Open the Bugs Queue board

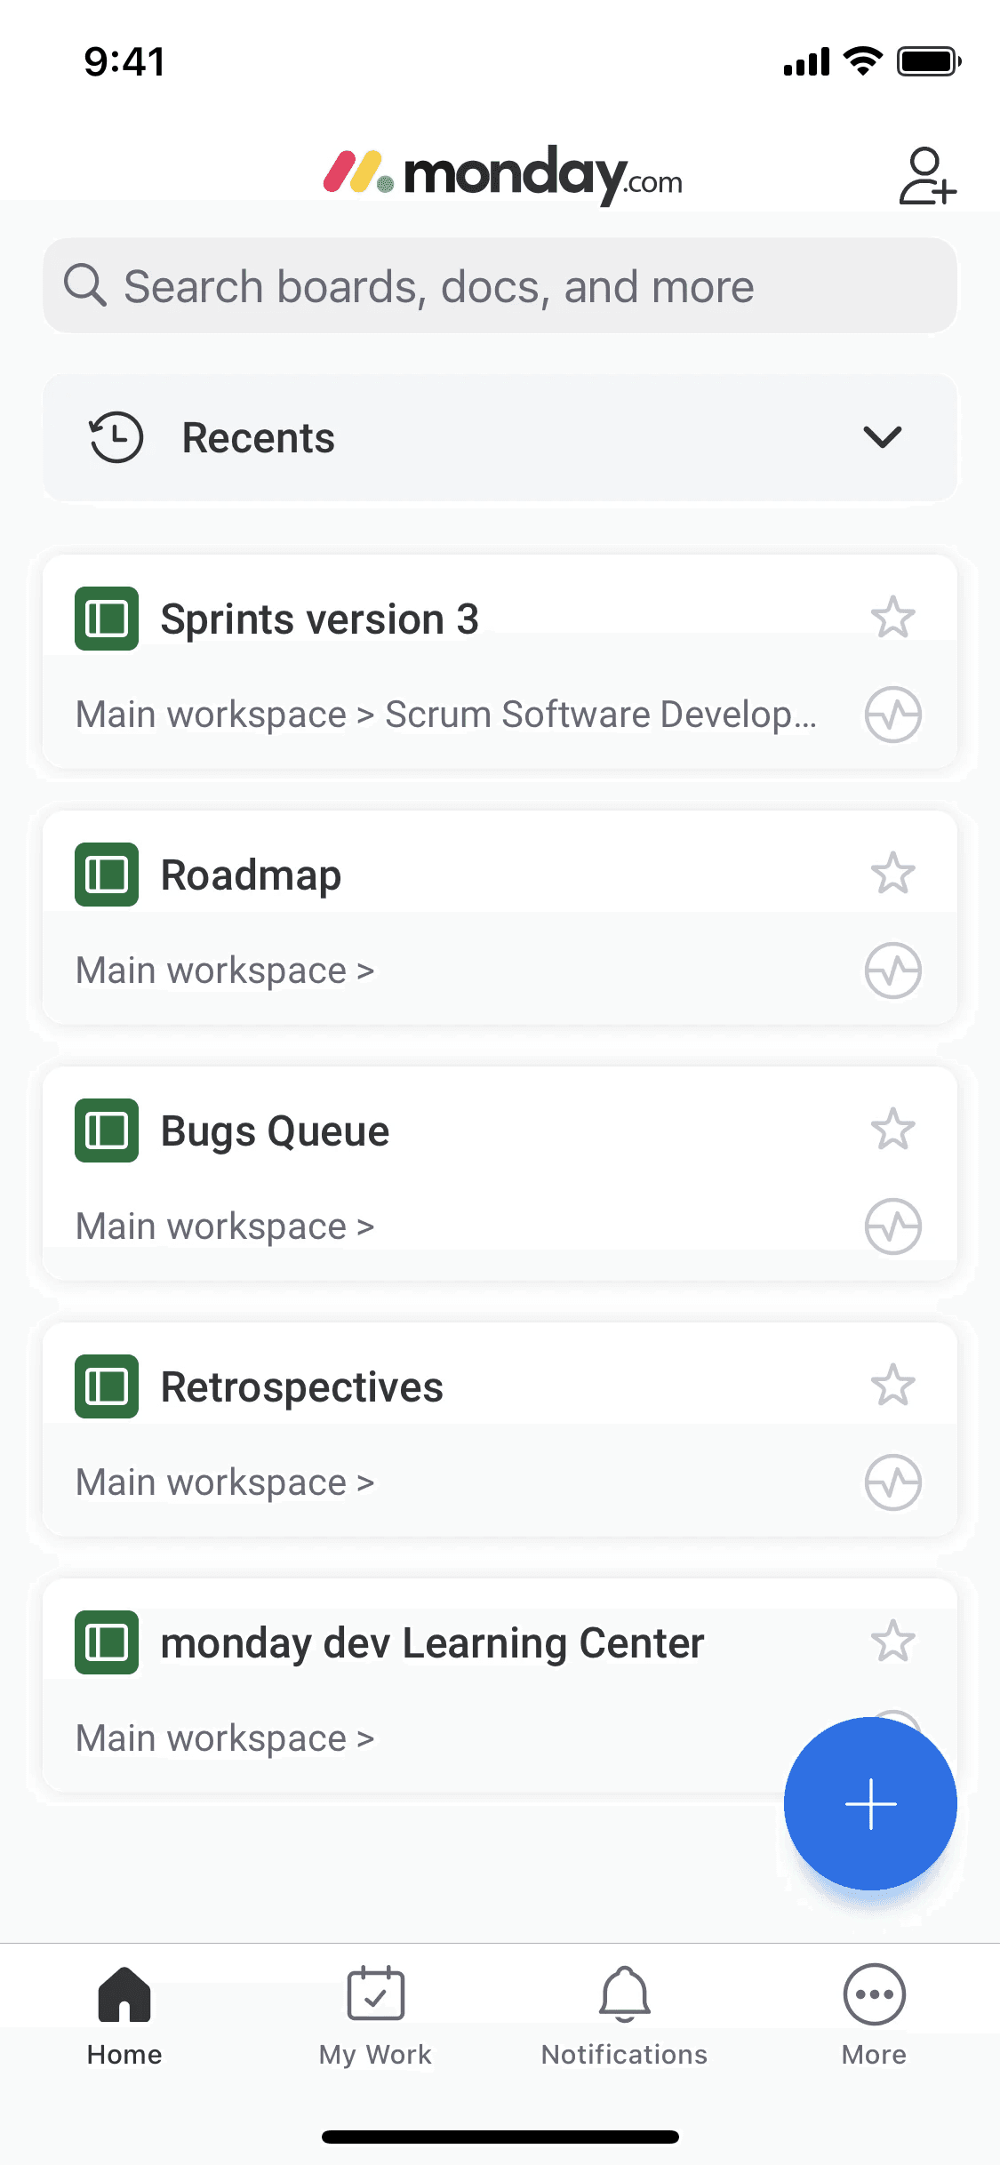(x=500, y=1173)
